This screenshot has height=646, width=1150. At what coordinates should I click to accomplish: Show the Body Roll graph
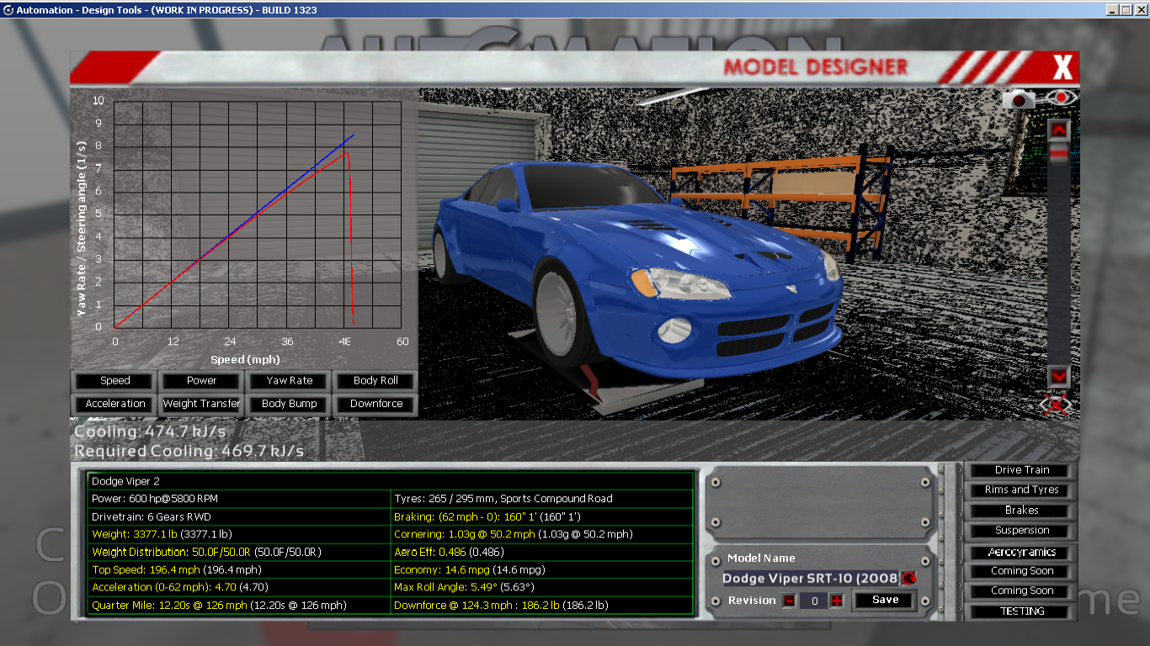tap(375, 381)
